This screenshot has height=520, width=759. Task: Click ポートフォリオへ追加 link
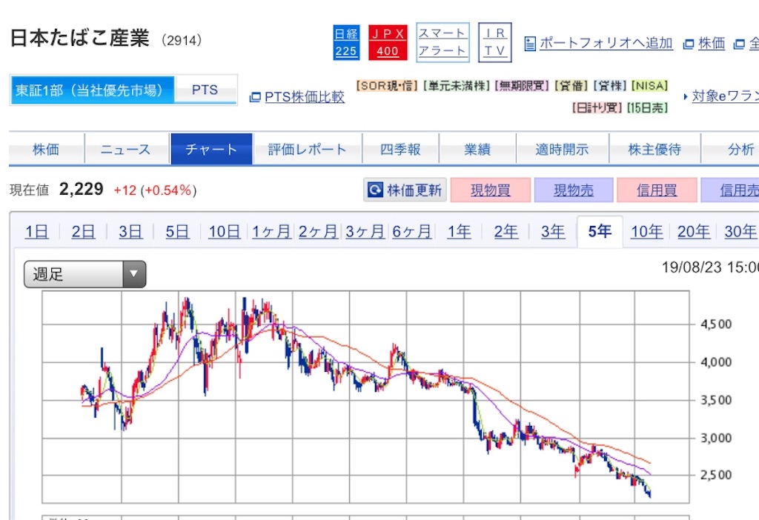pos(606,43)
